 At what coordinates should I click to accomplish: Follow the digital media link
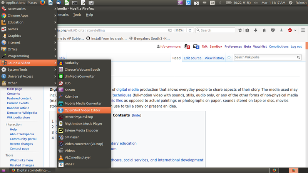click(x=127, y=90)
